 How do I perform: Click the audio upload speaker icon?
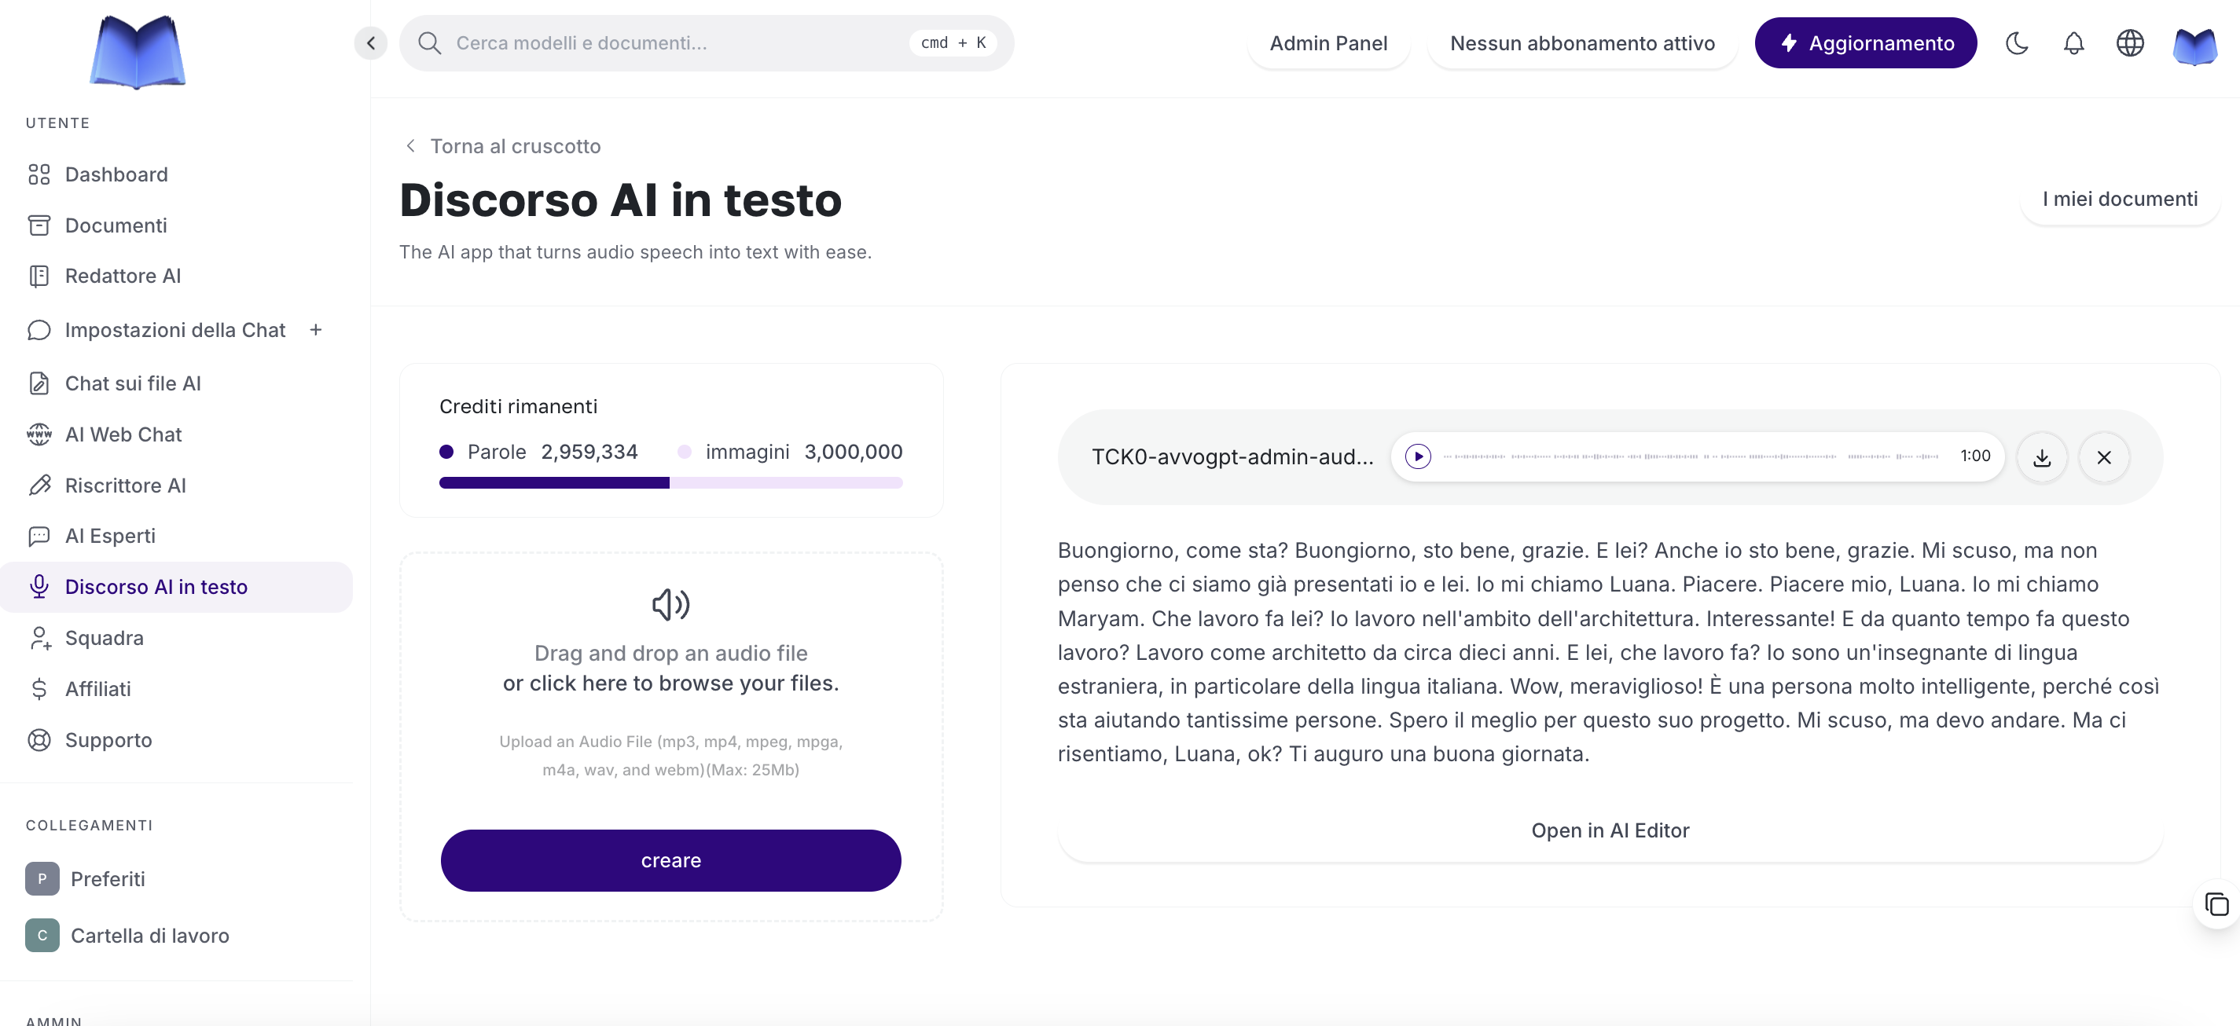click(x=670, y=604)
